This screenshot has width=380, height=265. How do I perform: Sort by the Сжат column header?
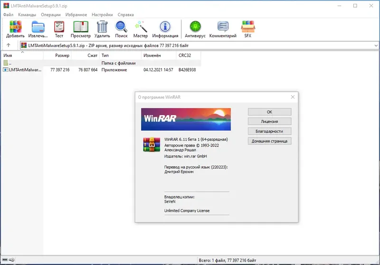click(x=85, y=55)
